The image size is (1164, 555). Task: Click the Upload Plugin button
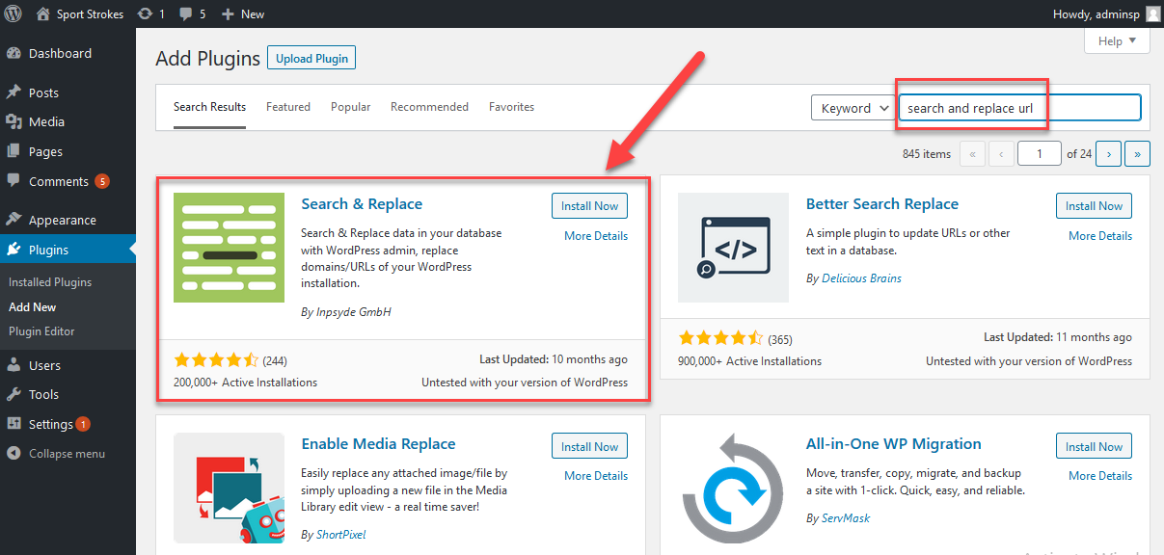tap(311, 57)
